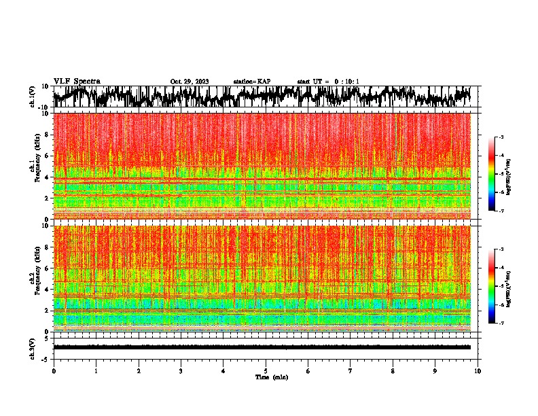
Task: Click the ch.1 spectrogram color bar
Action: 491,174
